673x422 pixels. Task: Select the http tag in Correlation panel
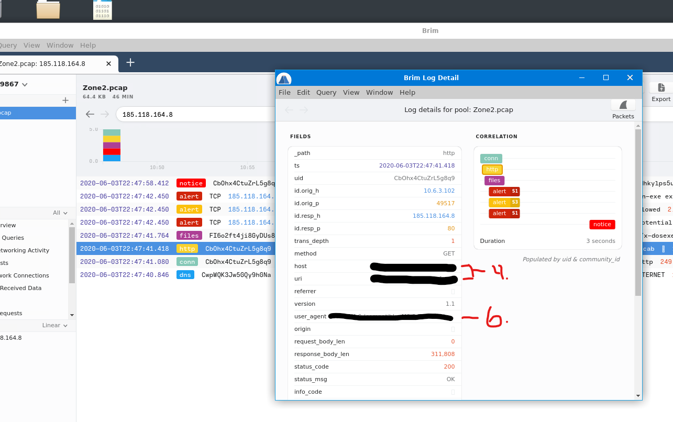pos(492,170)
